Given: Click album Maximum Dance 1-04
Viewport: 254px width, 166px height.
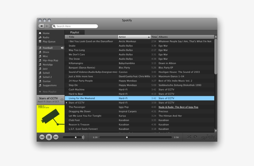Looking at the screenshot, I should click(x=171, y=76).
